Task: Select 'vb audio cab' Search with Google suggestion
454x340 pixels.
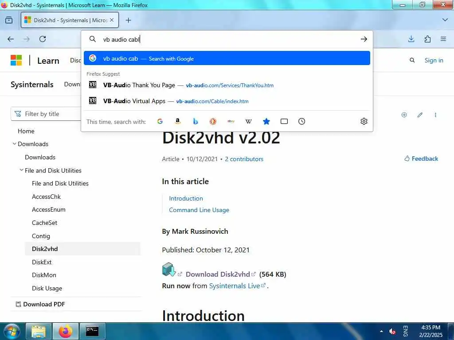Action: point(227,58)
